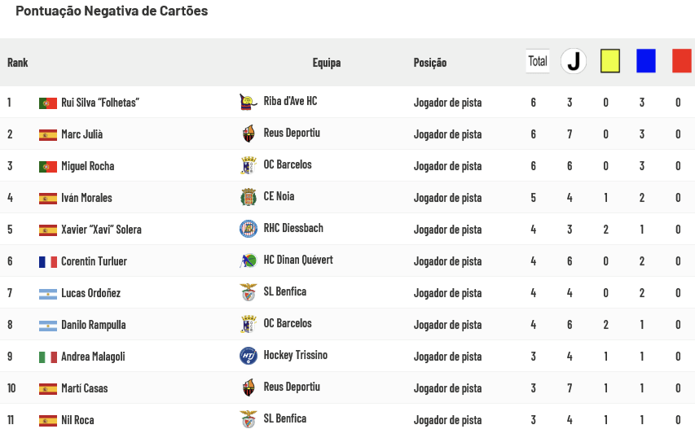
Task: Click the Equipa column header
Action: [327, 63]
